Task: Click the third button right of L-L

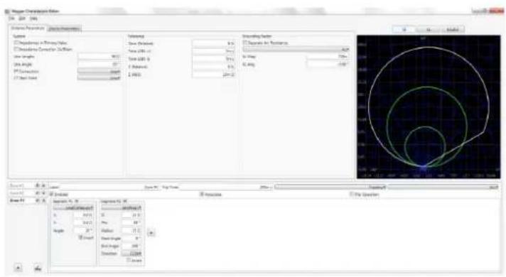Action: [x=453, y=30]
